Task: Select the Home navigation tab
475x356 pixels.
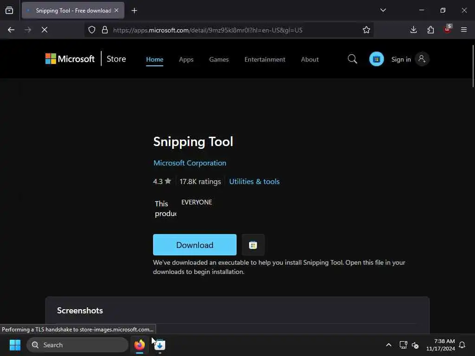Action: coord(154,59)
